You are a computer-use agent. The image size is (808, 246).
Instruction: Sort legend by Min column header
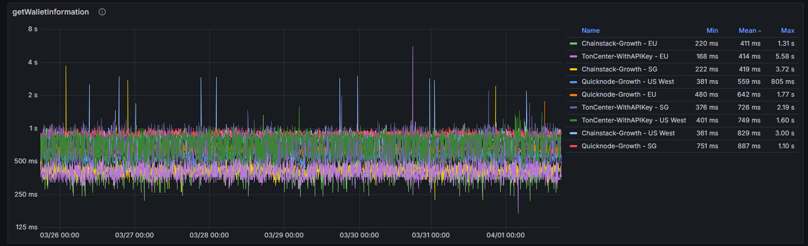(x=712, y=31)
